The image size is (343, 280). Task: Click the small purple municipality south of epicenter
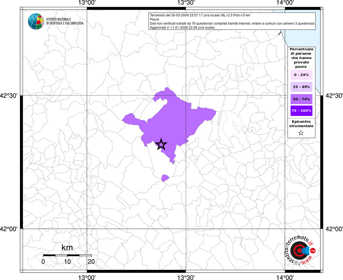(x=165, y=178)
